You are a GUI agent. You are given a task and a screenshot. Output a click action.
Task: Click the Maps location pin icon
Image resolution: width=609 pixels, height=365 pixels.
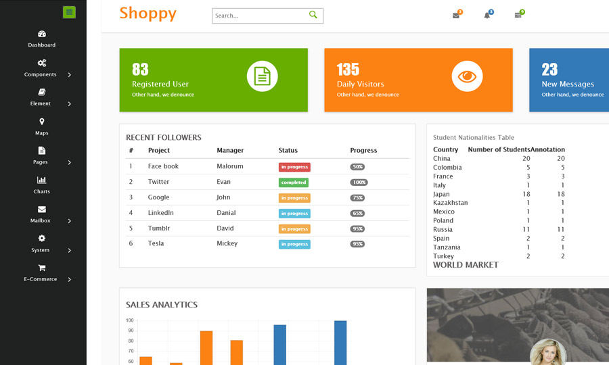pos(42,122)
